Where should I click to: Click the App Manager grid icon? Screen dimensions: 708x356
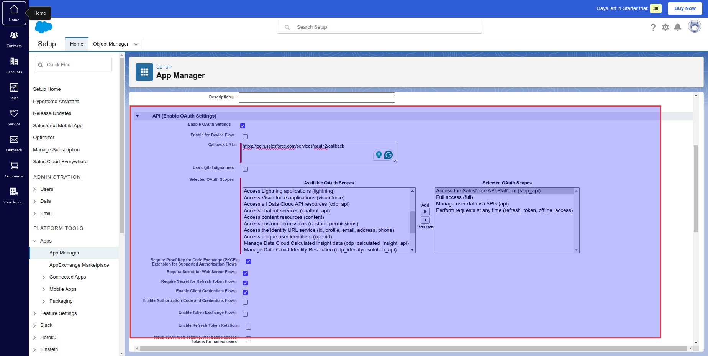(x=144, y=72)
